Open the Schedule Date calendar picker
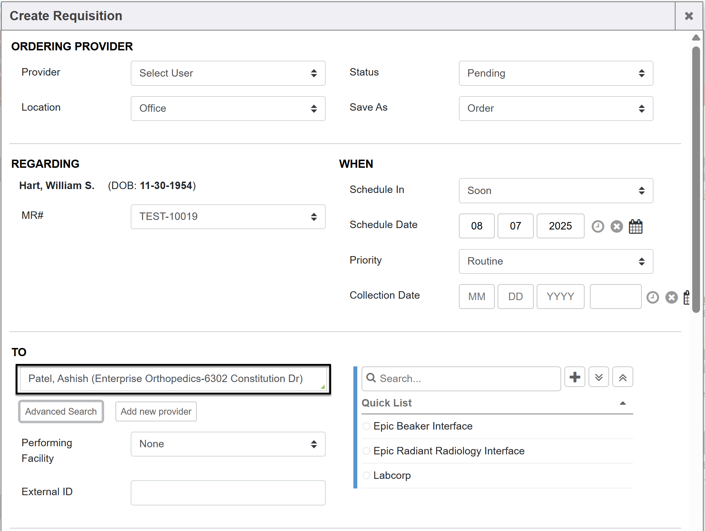Viewport: 705px width, 531px height. 635,226
